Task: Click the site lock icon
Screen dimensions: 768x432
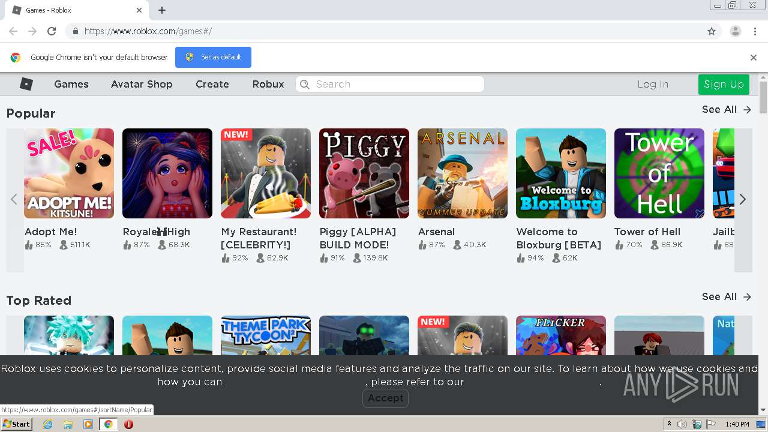Action: pos(75,31)
